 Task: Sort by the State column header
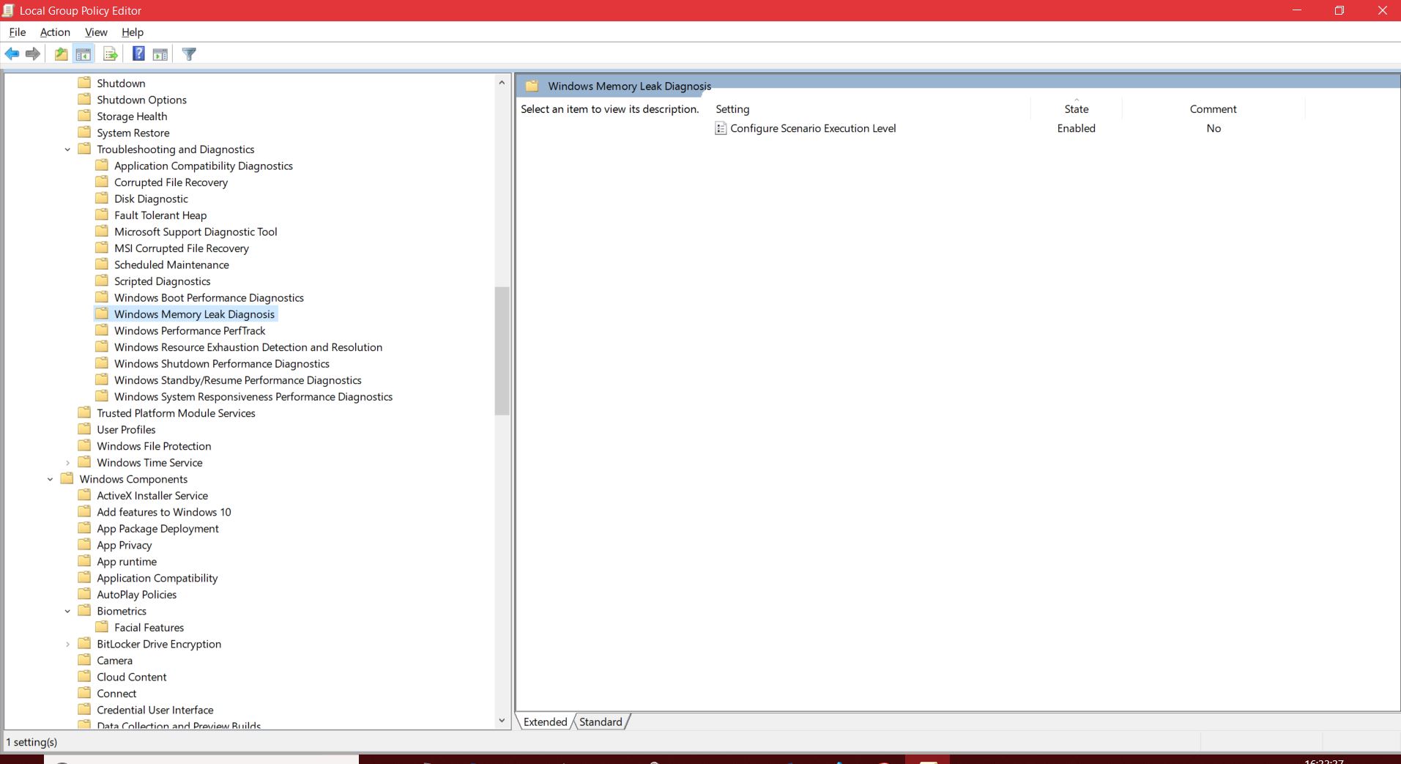click(x=1076, y=109)
